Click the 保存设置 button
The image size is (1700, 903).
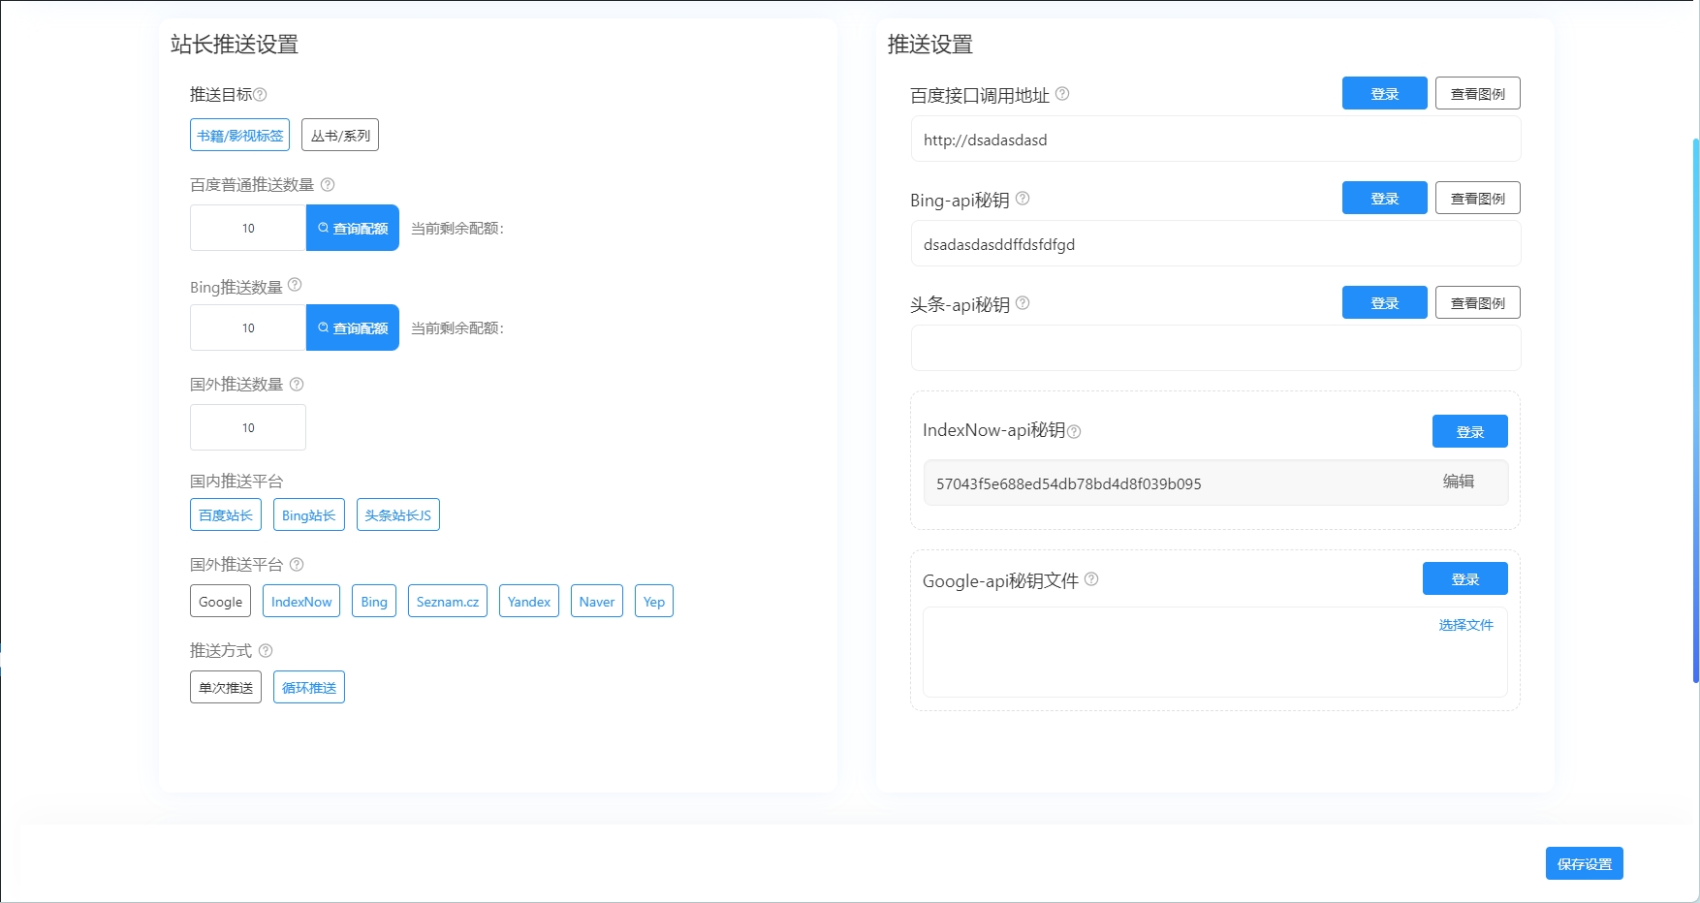click(x=1584, y=863)
